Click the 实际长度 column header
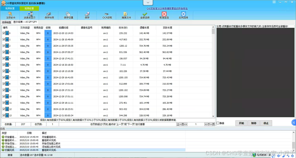The width and height of the screenshot is (296, 158). click(x=167, y=28)
